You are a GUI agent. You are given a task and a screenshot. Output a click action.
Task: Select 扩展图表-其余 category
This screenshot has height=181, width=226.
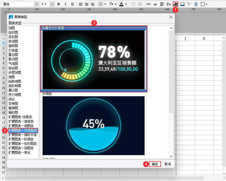[x=20, y=153]
